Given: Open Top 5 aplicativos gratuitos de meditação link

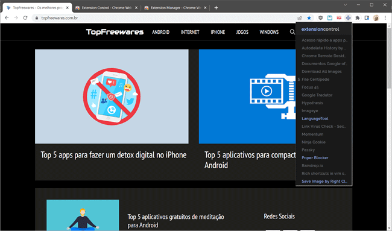Looking at the screenshot, I should coord(175,221).
